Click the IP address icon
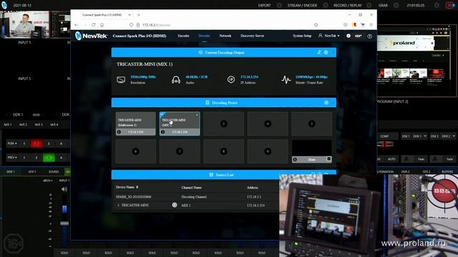The width and height of the screenshot is (458, 257). (x=231, y=79)
